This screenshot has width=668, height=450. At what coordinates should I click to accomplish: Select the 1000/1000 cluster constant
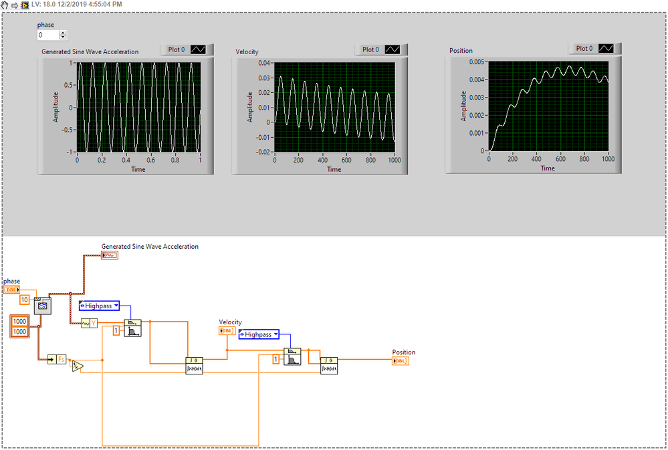click(20, 326)
